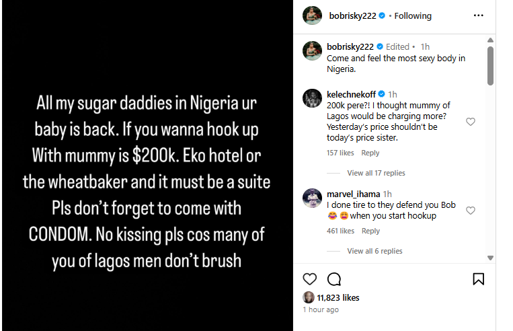Open the three-dot more options menu
513x331 pixels.
pos(478,15)
